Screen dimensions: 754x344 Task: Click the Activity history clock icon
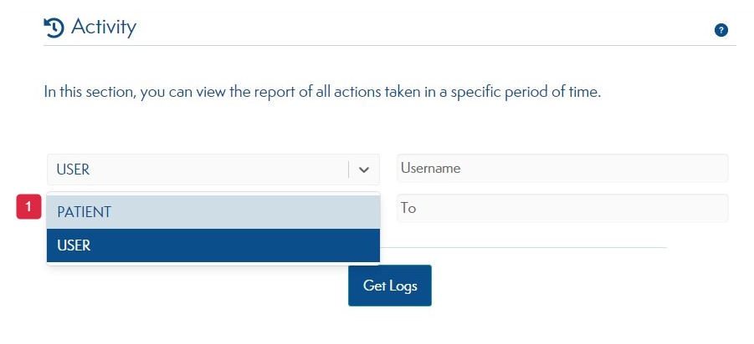(54, 28)
